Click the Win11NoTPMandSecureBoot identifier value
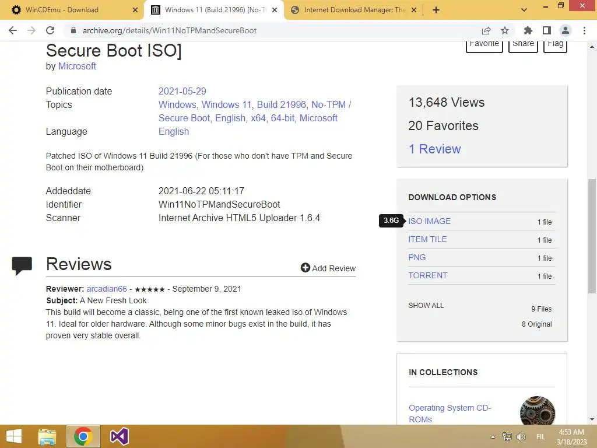The width and height of the screenshot is (597, 448). point(219,205)
